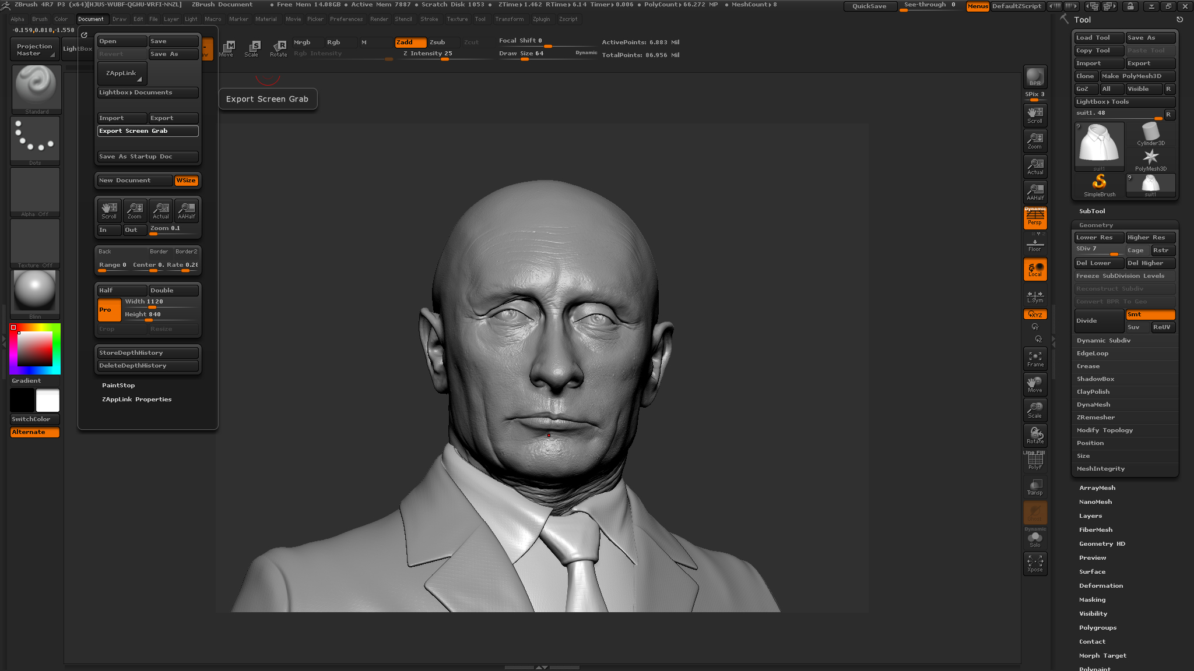Expand the Polygroups section

point(1098,628)
